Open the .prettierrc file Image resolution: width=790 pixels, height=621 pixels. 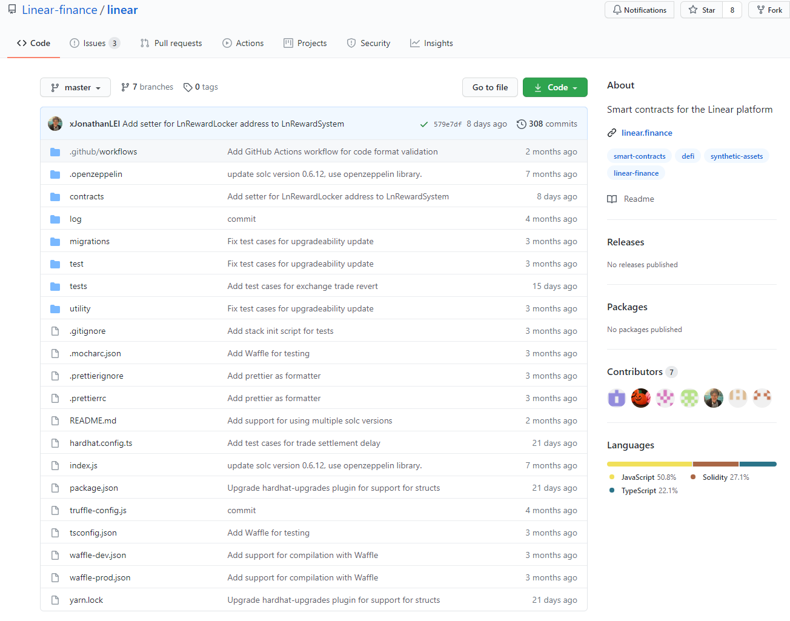88,398
